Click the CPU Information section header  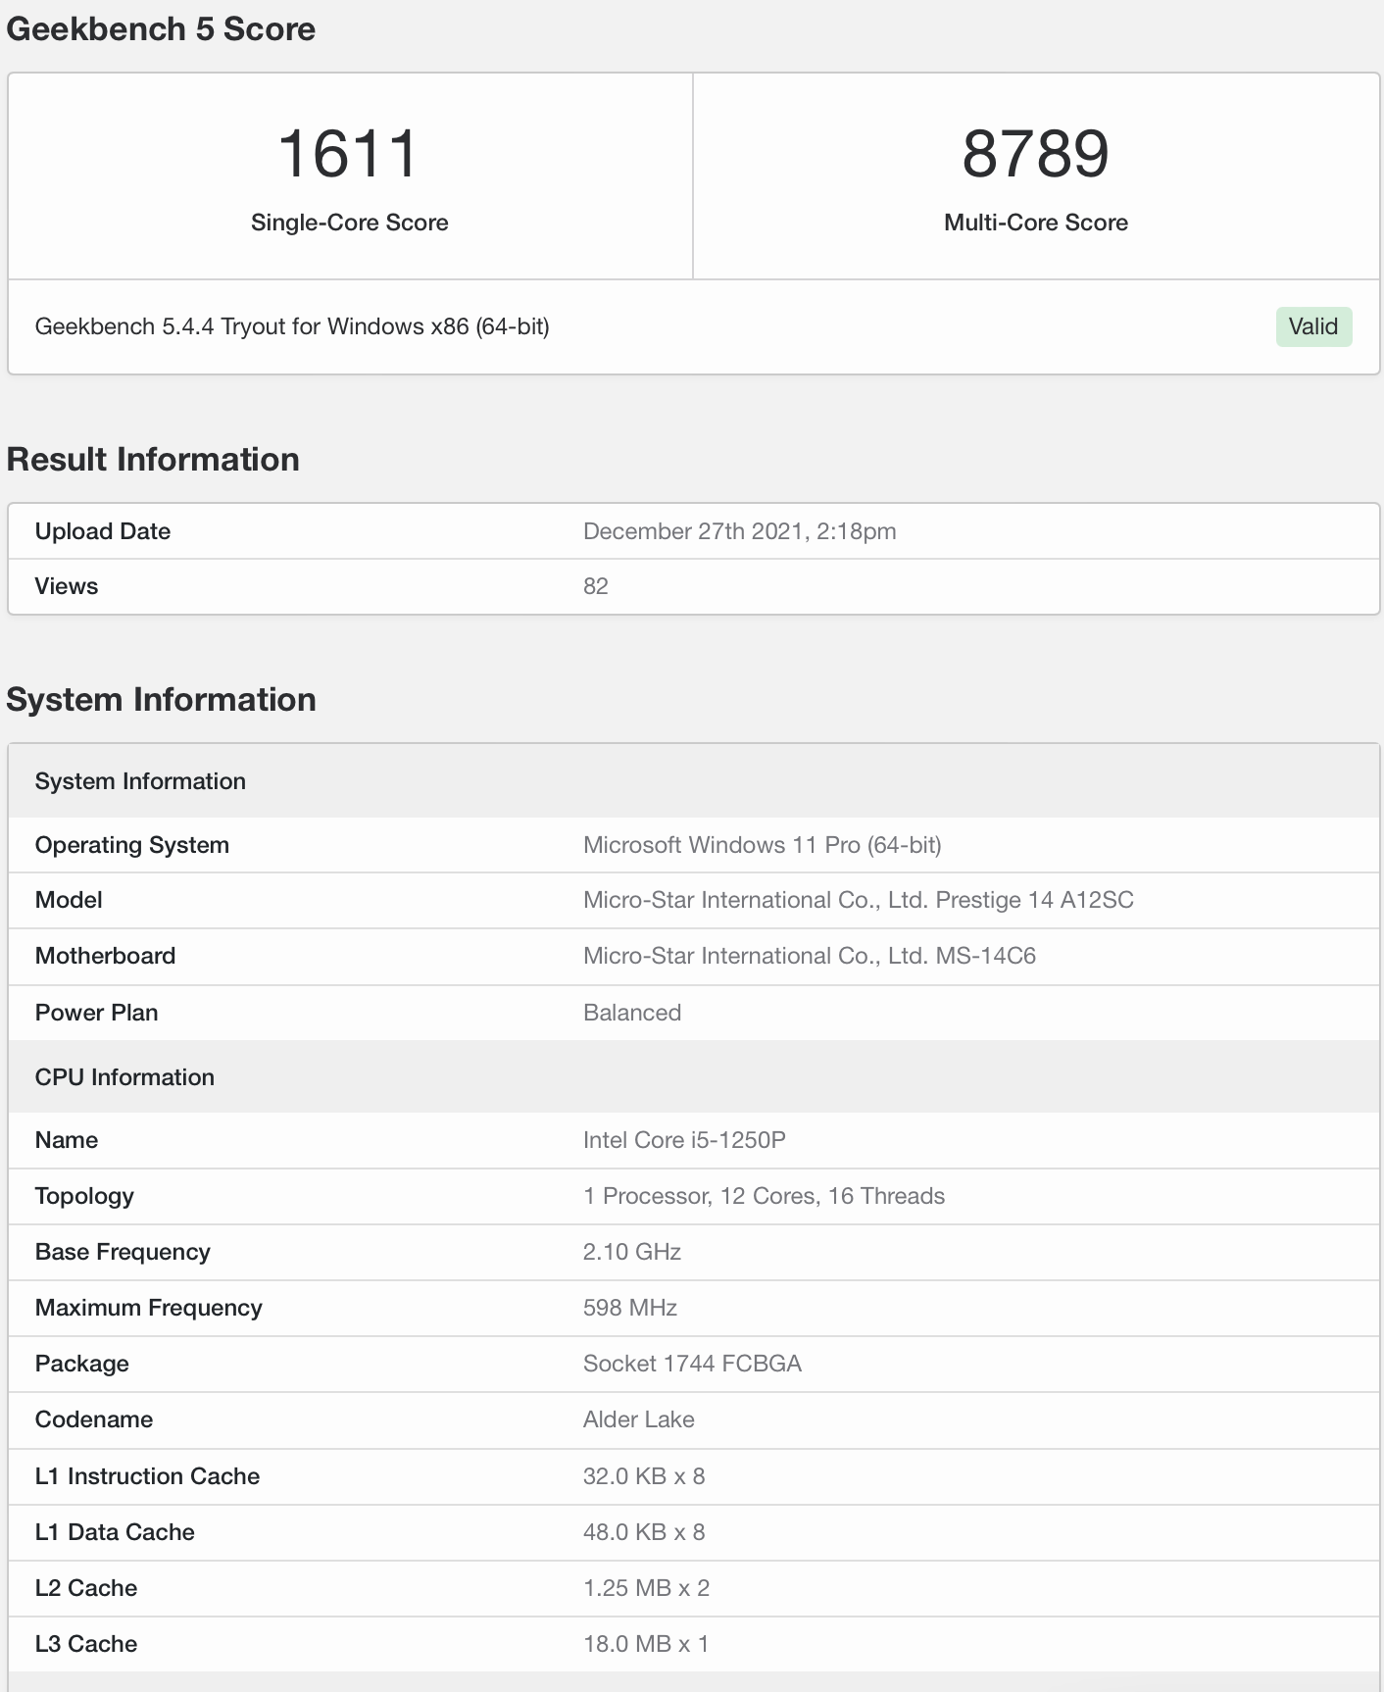point(124,1077)
